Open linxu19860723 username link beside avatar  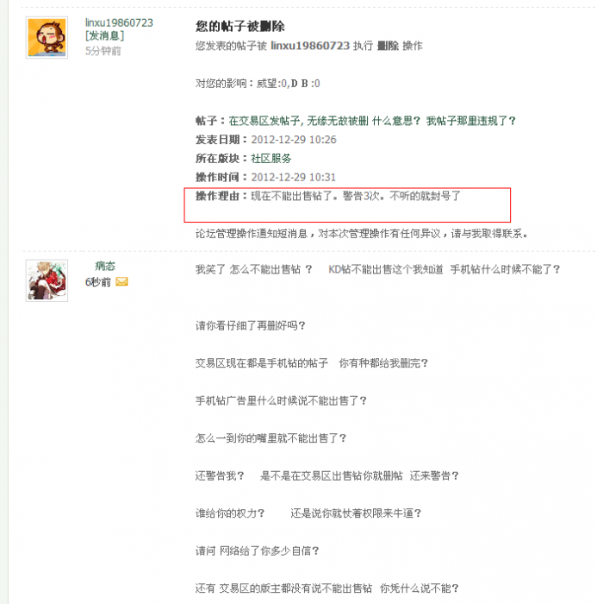click(x=119, y=22)
